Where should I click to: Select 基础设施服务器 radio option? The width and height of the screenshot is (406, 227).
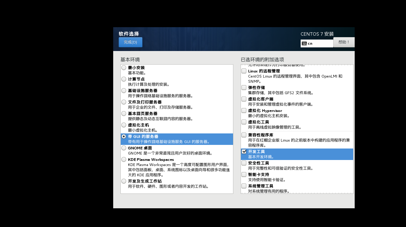pos(124,91)
